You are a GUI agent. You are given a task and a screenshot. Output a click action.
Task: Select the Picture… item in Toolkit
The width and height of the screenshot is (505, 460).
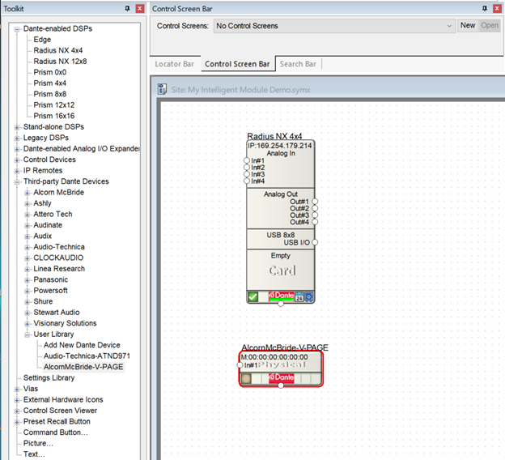[x=38, y=443]
